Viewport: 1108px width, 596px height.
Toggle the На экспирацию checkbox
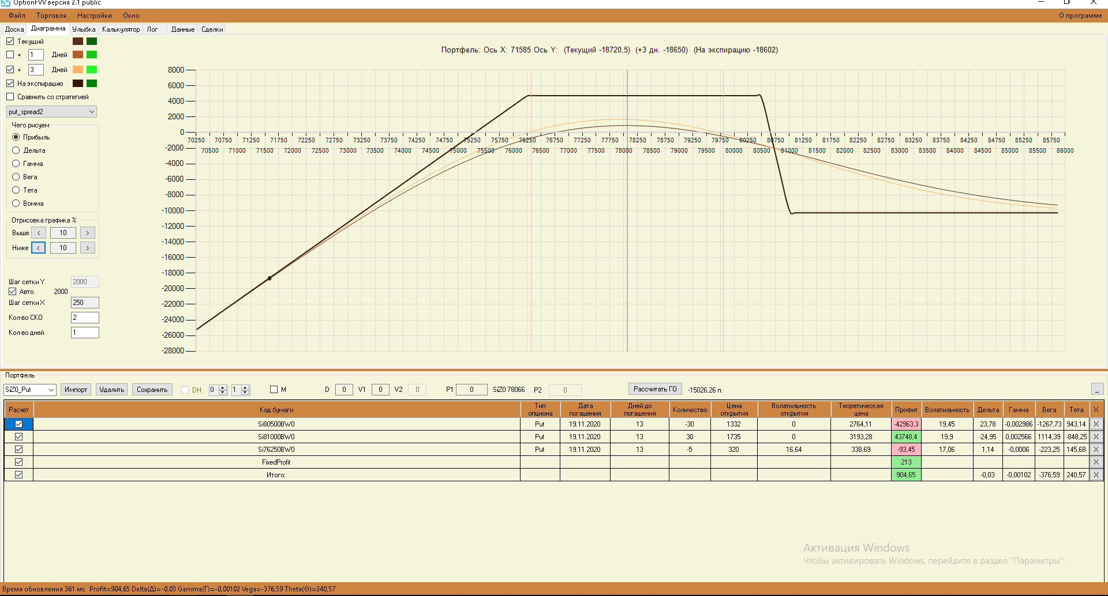(x=10, y=84)
